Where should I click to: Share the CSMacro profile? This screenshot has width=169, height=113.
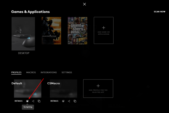[69, 101]
